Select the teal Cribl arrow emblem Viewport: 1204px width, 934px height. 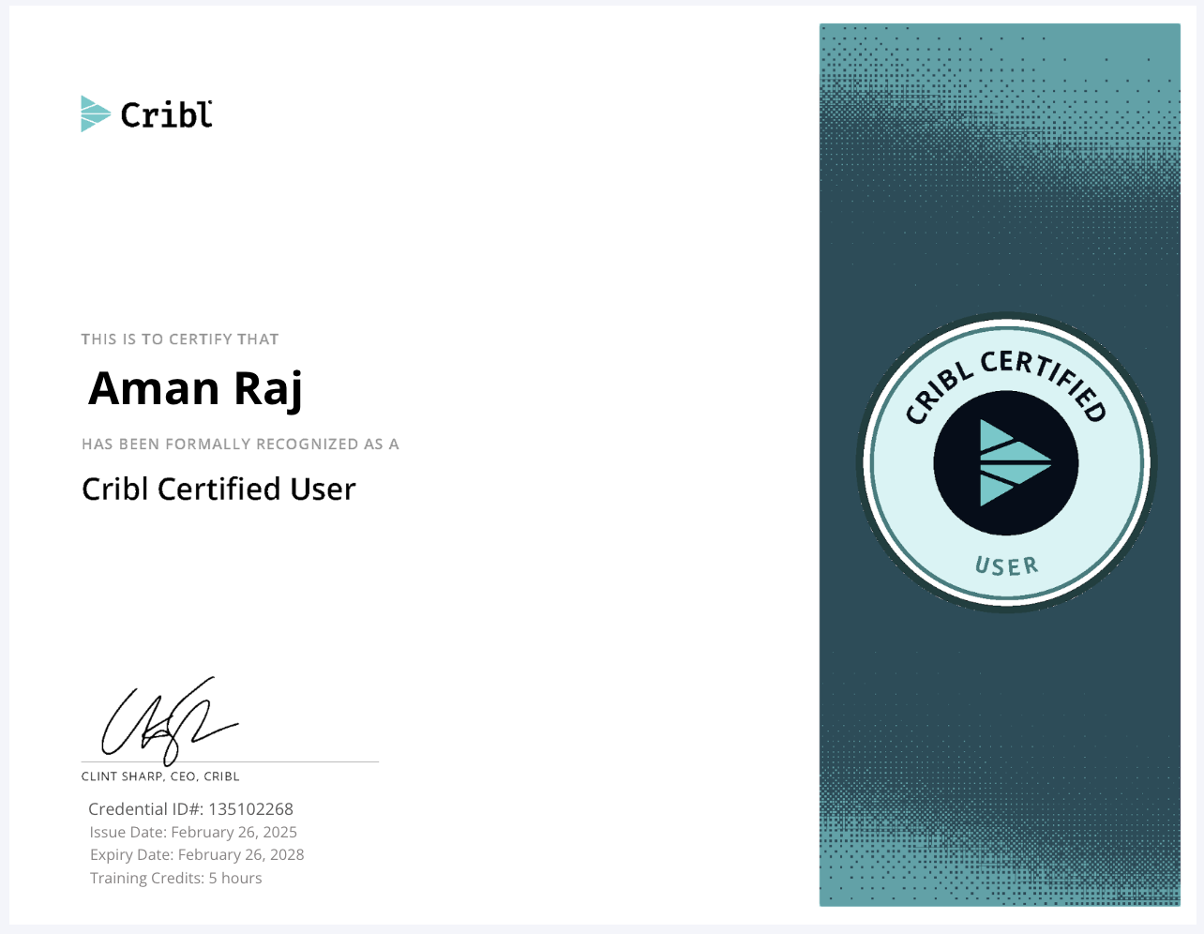tap(94, 113)
